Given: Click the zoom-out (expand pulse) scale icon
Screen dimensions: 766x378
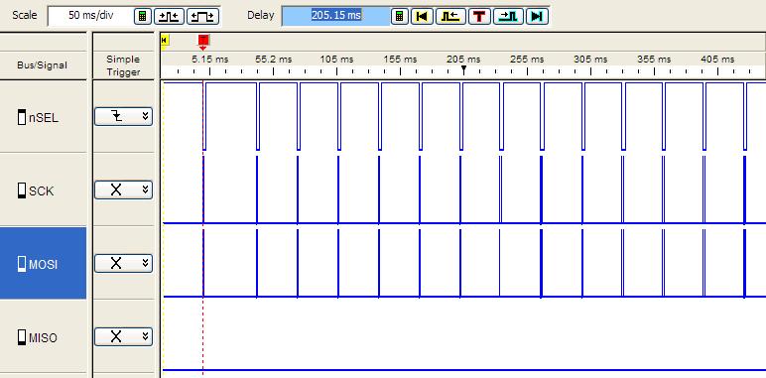Looking at the screenshot, I should [x=202, y=16].
